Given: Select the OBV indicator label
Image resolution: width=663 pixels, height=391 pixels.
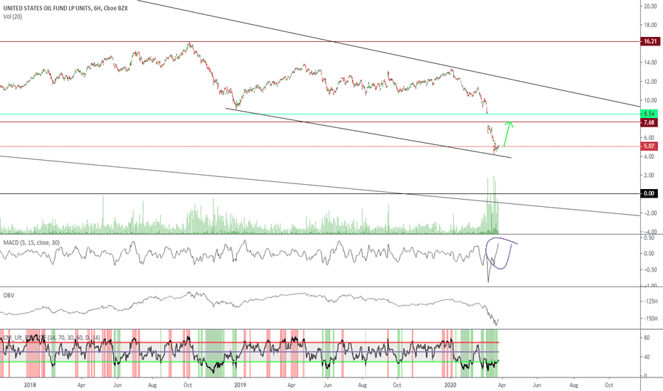Looking at the screenshot, I should pyautogui.click(x=9, y=295).
